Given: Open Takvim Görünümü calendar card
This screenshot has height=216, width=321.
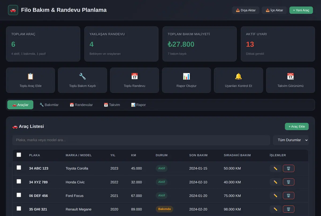Looking at the screenshot, I should click(x=291, y=80).
